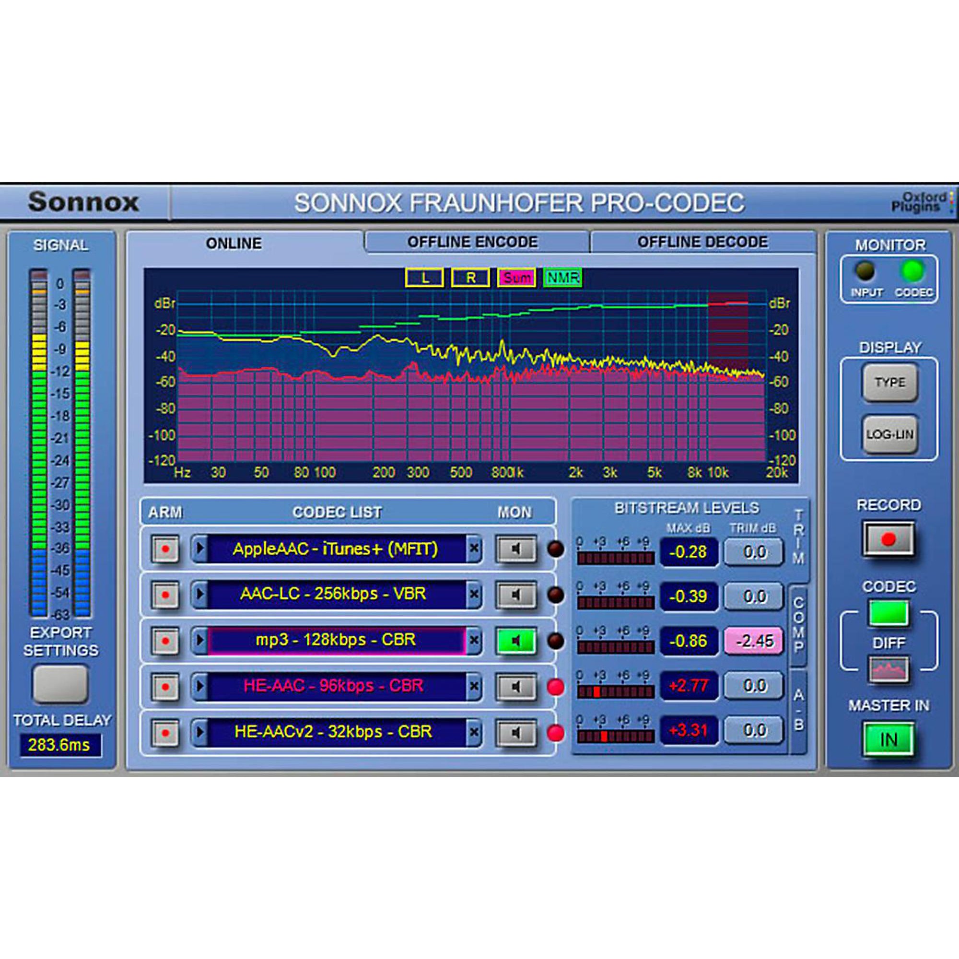Remove the HE-AACv2 codec from the list
This screenshot has height=959, width=959.
pyautogui.click(x=475, y=731)
